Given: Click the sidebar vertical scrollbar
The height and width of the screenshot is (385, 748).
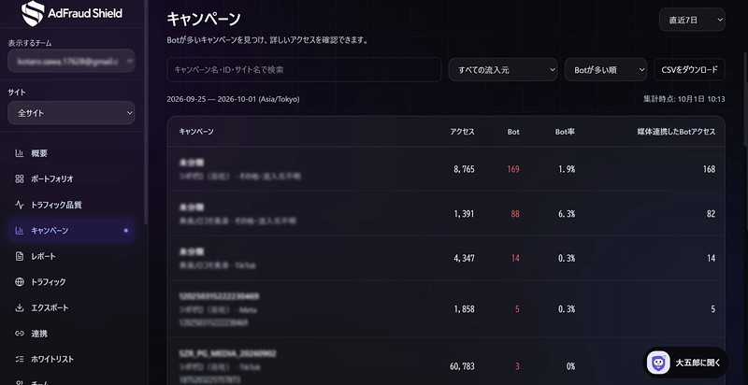Looking at the screenshot, I should coord(146,112).
